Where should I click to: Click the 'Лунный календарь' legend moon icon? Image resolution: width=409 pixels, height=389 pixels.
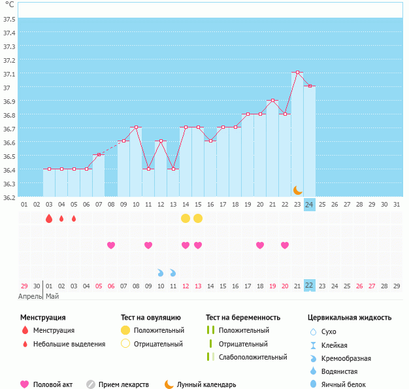coord(169,384)
